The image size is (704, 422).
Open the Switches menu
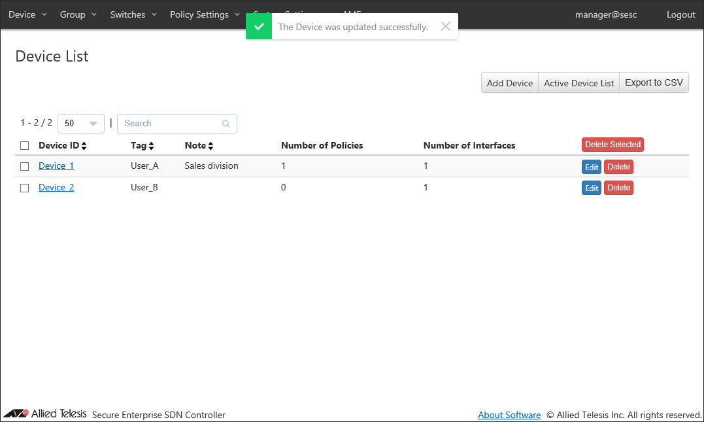(133, 14)
